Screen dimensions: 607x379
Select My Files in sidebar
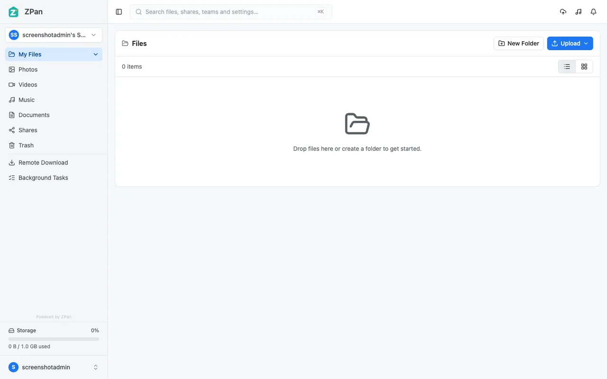click(54, 54)
